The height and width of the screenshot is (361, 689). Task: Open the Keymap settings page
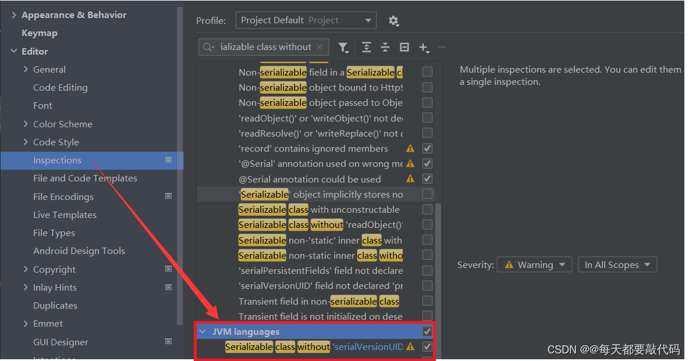40,33
